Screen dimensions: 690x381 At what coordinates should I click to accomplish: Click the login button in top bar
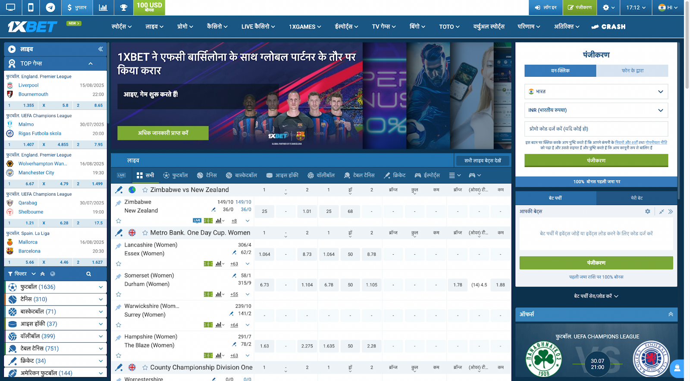click(x=546, y=7)
